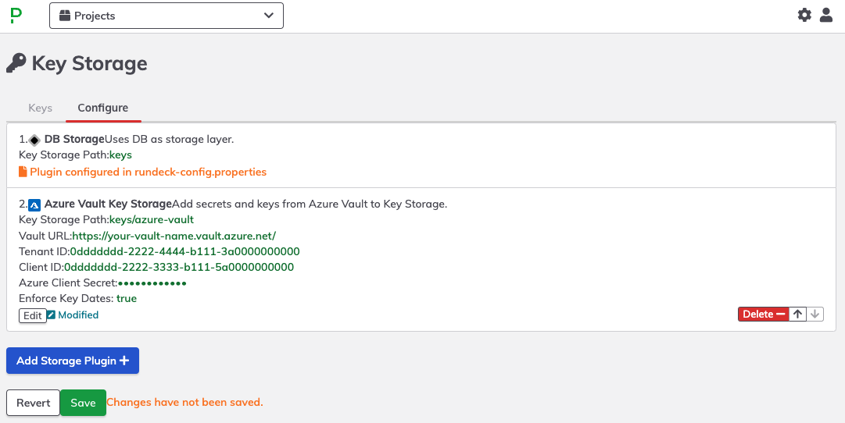The width and height of the screenshot is (845, 423).
Task: Click the DB Storage plugin icon
Action: tap(34, 140)
